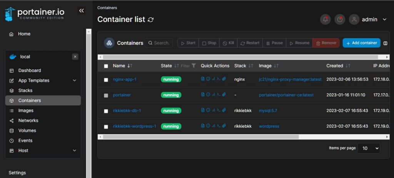Click the Portainer.io logo
Screen dimensions: 394x178
(x=35, y=14)
